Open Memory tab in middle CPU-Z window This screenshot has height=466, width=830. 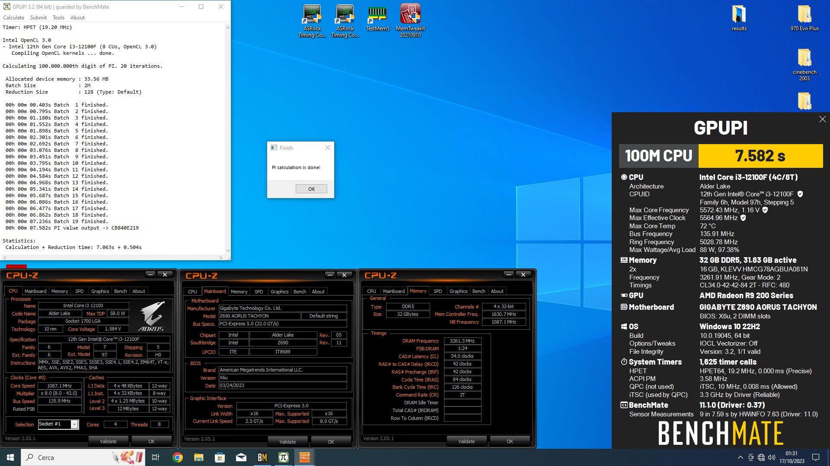coord(239,292)
